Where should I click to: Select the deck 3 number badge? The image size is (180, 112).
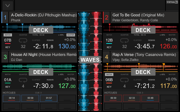tap(5, 57)
